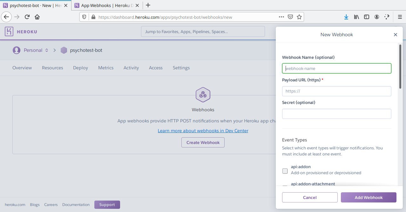Cancel the new webhook form
Viewport: 406px width, 212px height.
tap(310, 197)
